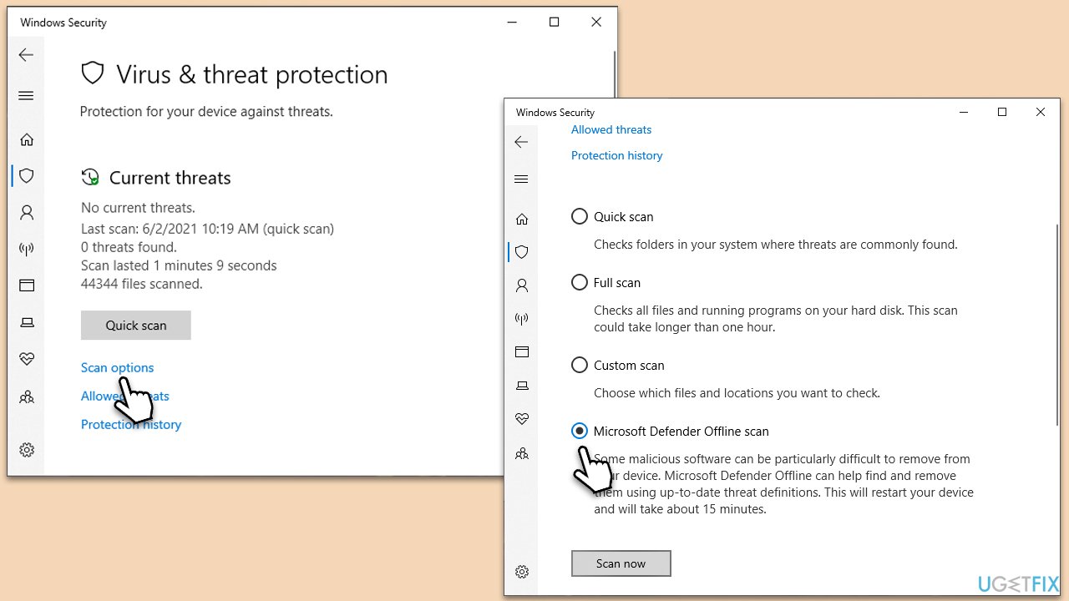Select the Quick scan radio option
Viewport: 1069px width, 601px height.
coord(580,216)
